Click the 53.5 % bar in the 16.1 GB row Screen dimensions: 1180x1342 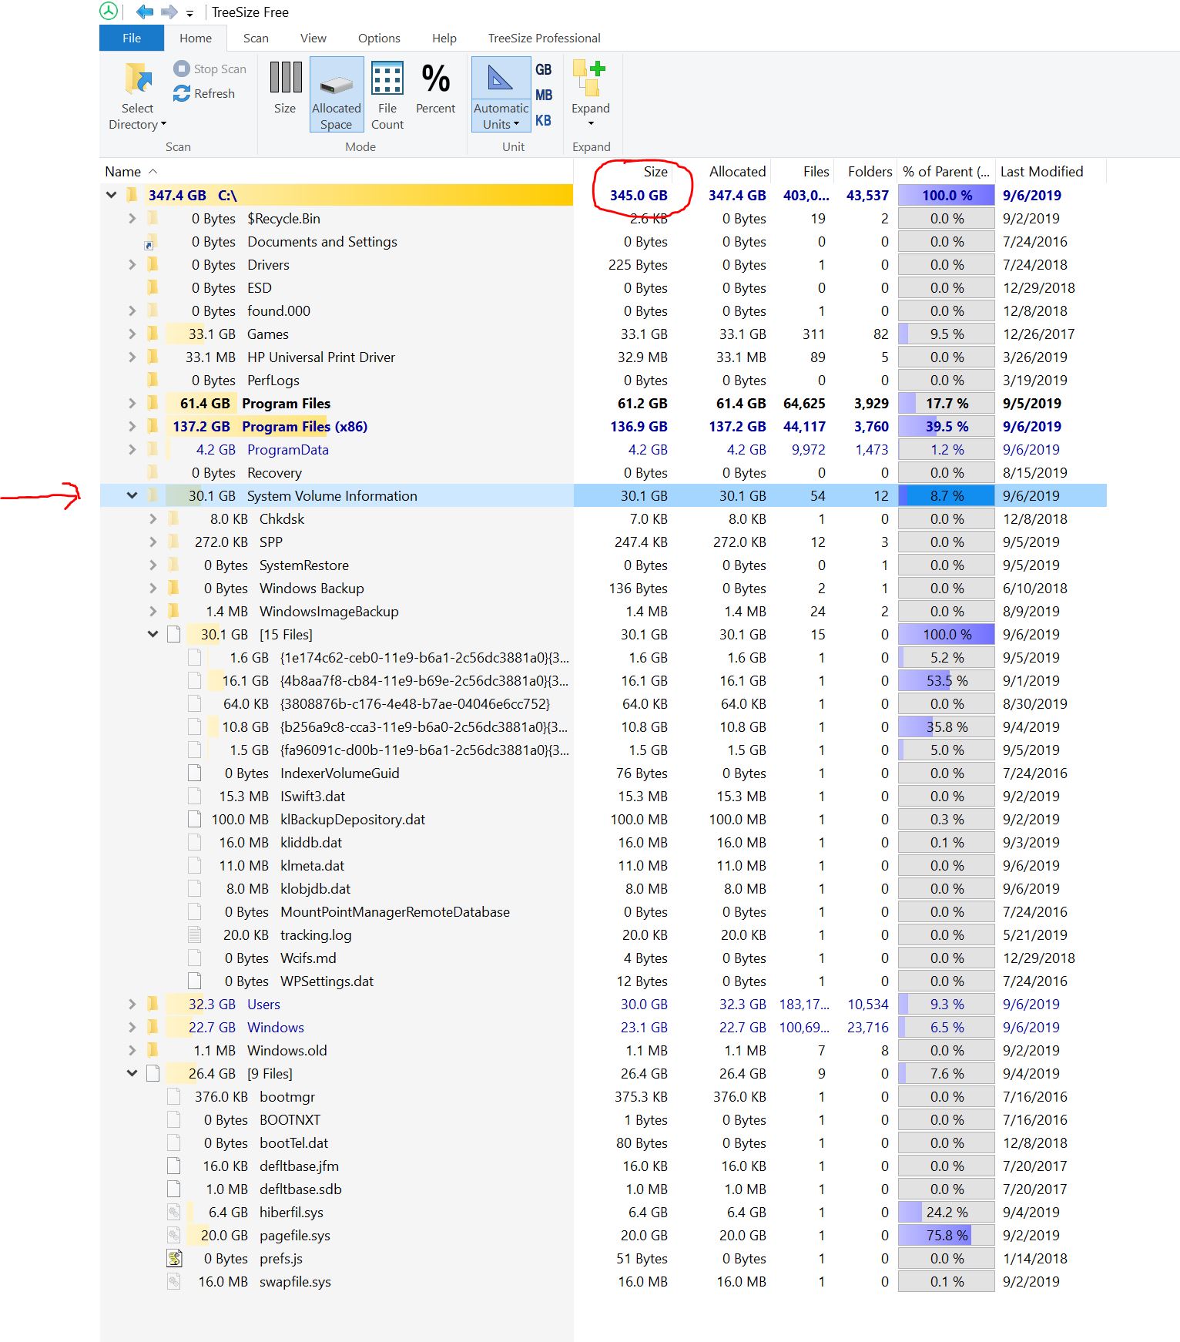(947, 680)
